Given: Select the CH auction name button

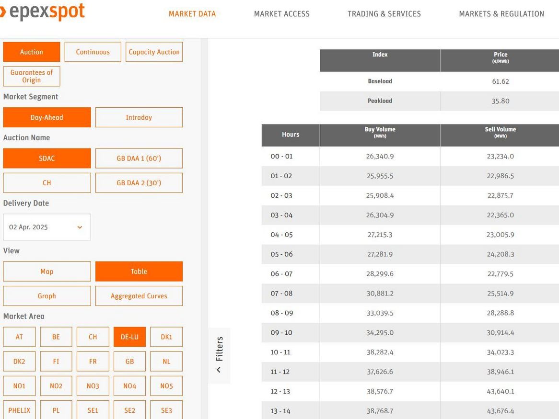Looking at the screenshot, I should pyautogui.click(x=47, y=183).
